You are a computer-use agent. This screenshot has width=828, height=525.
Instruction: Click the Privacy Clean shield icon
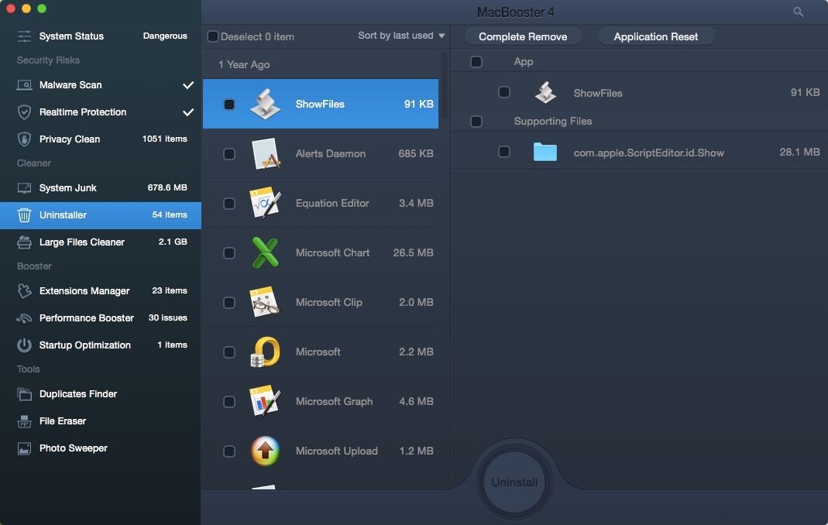click(24, 139)
